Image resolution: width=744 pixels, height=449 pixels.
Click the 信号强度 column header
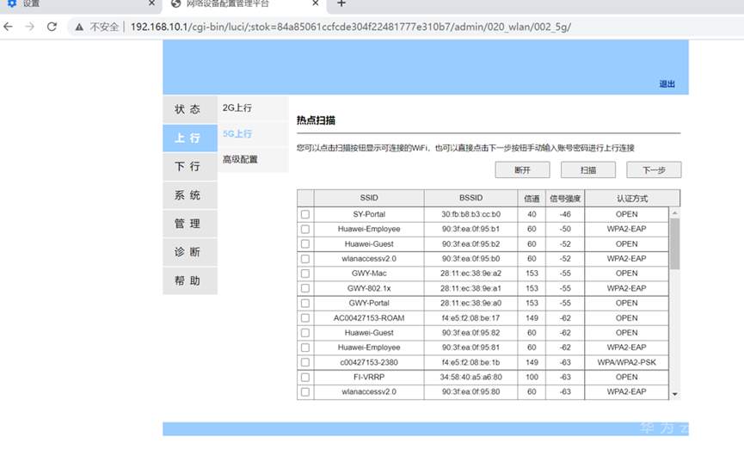pyautogui.click(x=565, y=198)
